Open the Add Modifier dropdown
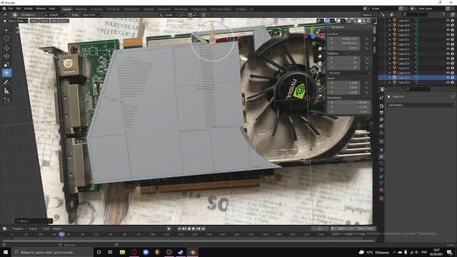Image resolution: width=457 pixels, height=257 pixels. pyautogui.click(x=421, y=105)
